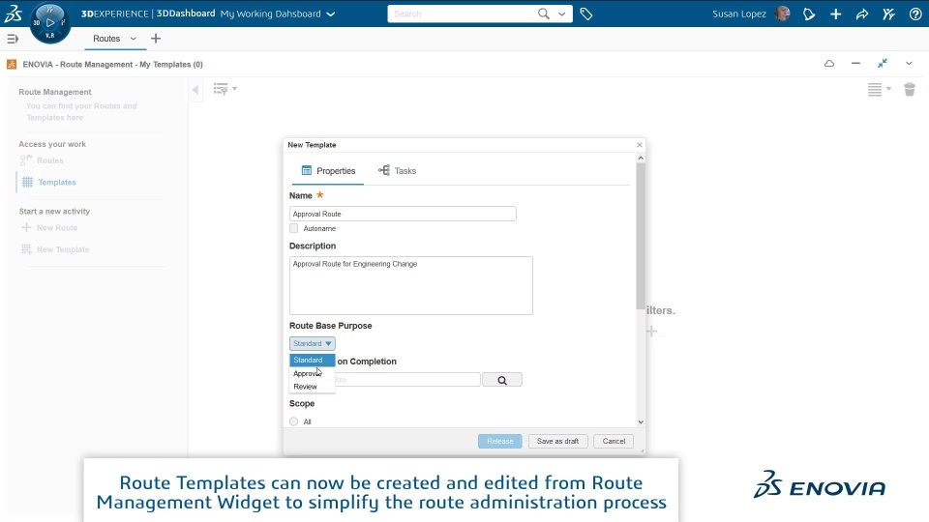Image resolution: width=929 pixels, height=522 pixels.
Task: Open the help question mark icon
Action: pyautogui.click(x=915, y=14)
